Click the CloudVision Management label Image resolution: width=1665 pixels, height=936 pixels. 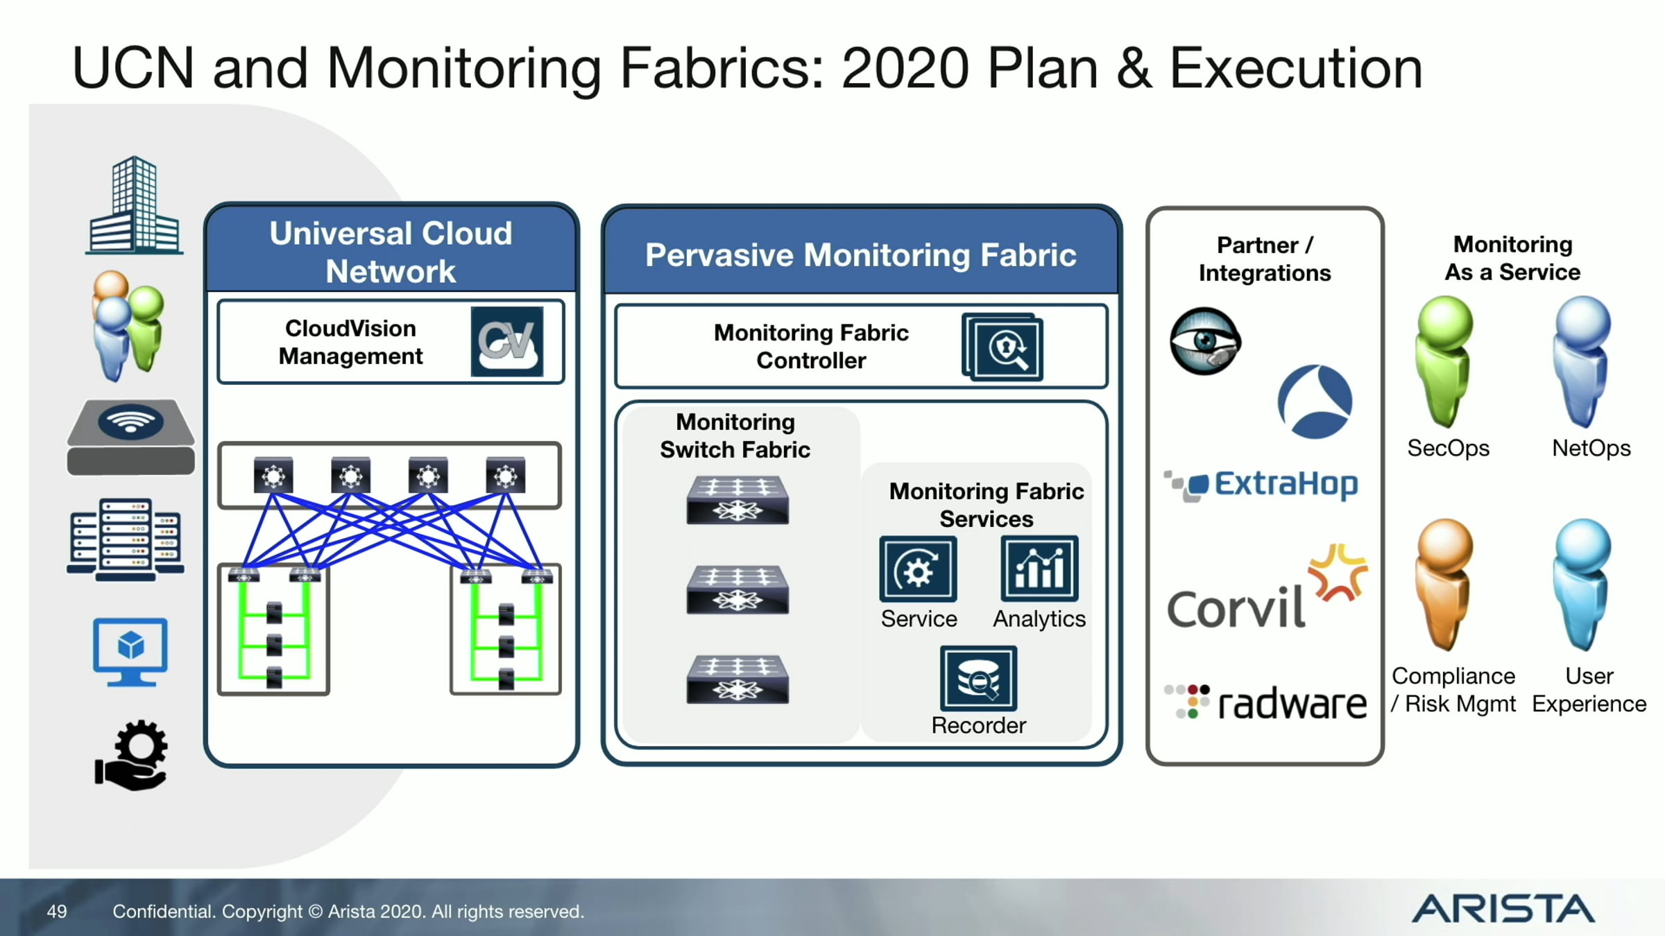(x=350, y=342)
